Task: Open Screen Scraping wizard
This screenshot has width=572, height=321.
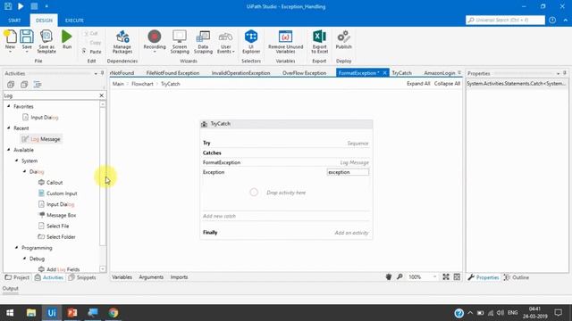Action: [x=180, y=42]
